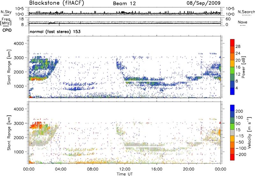Click the velocity colorbar value -15
This screenshot has width=255, height=176.
coord(240,136)
